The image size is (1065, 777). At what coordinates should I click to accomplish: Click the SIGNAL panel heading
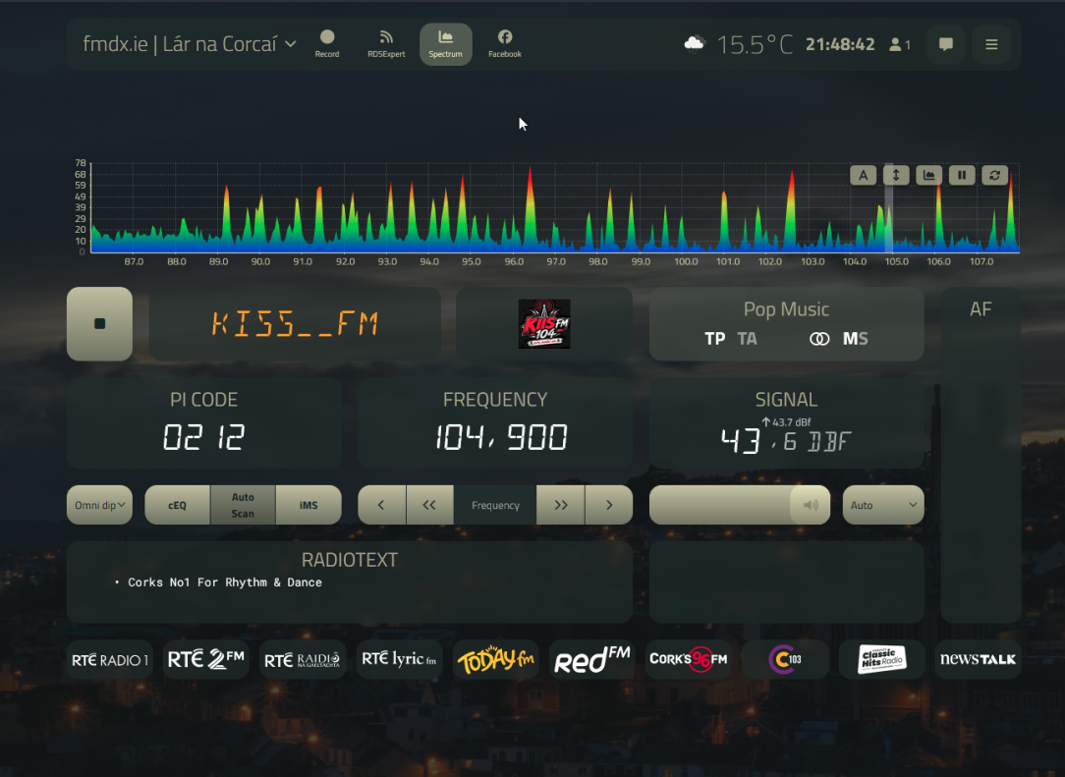pyautogui.click(x=786, y=400)
